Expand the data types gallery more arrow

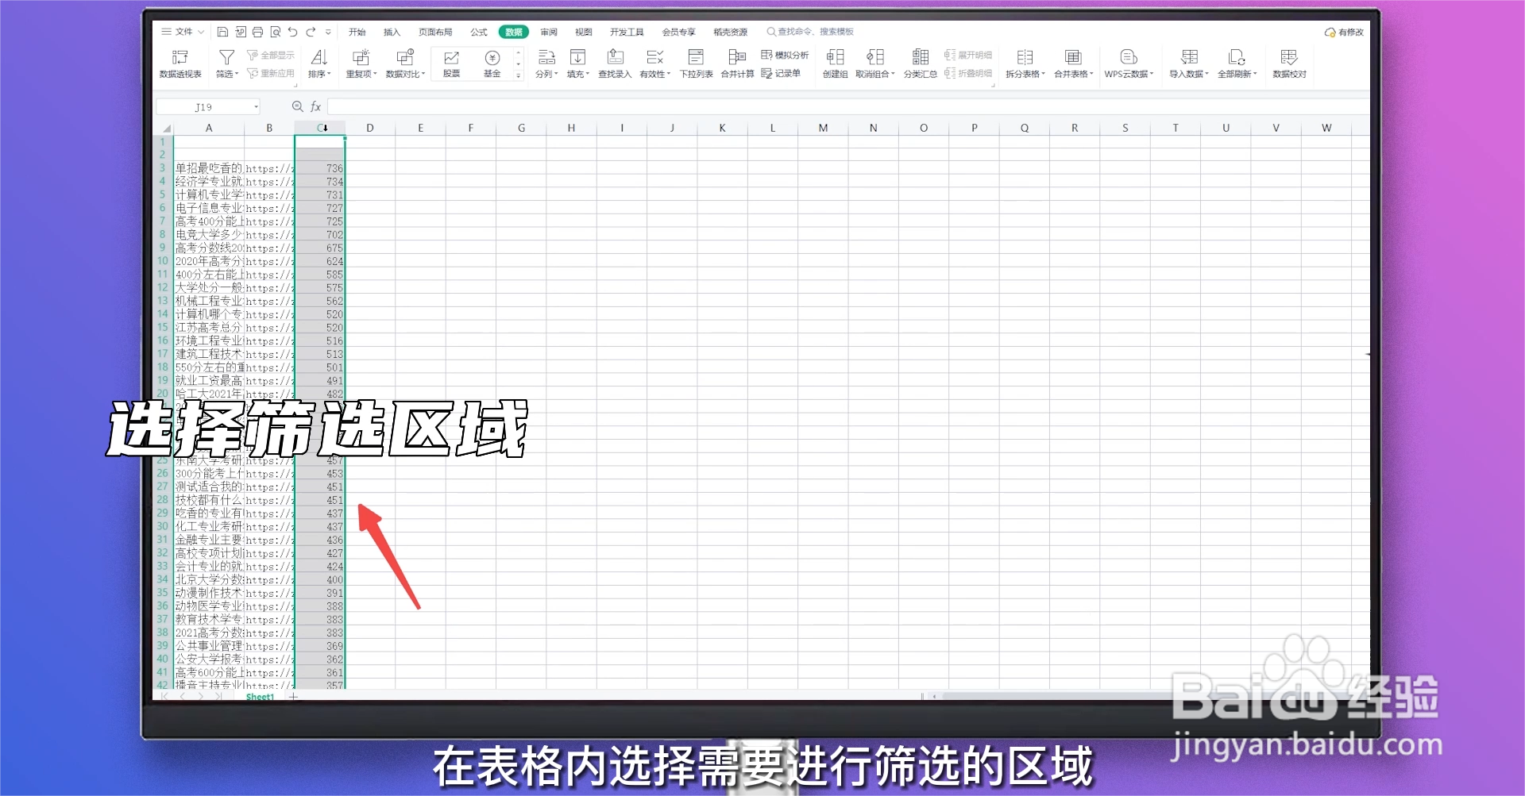point(518,75)
